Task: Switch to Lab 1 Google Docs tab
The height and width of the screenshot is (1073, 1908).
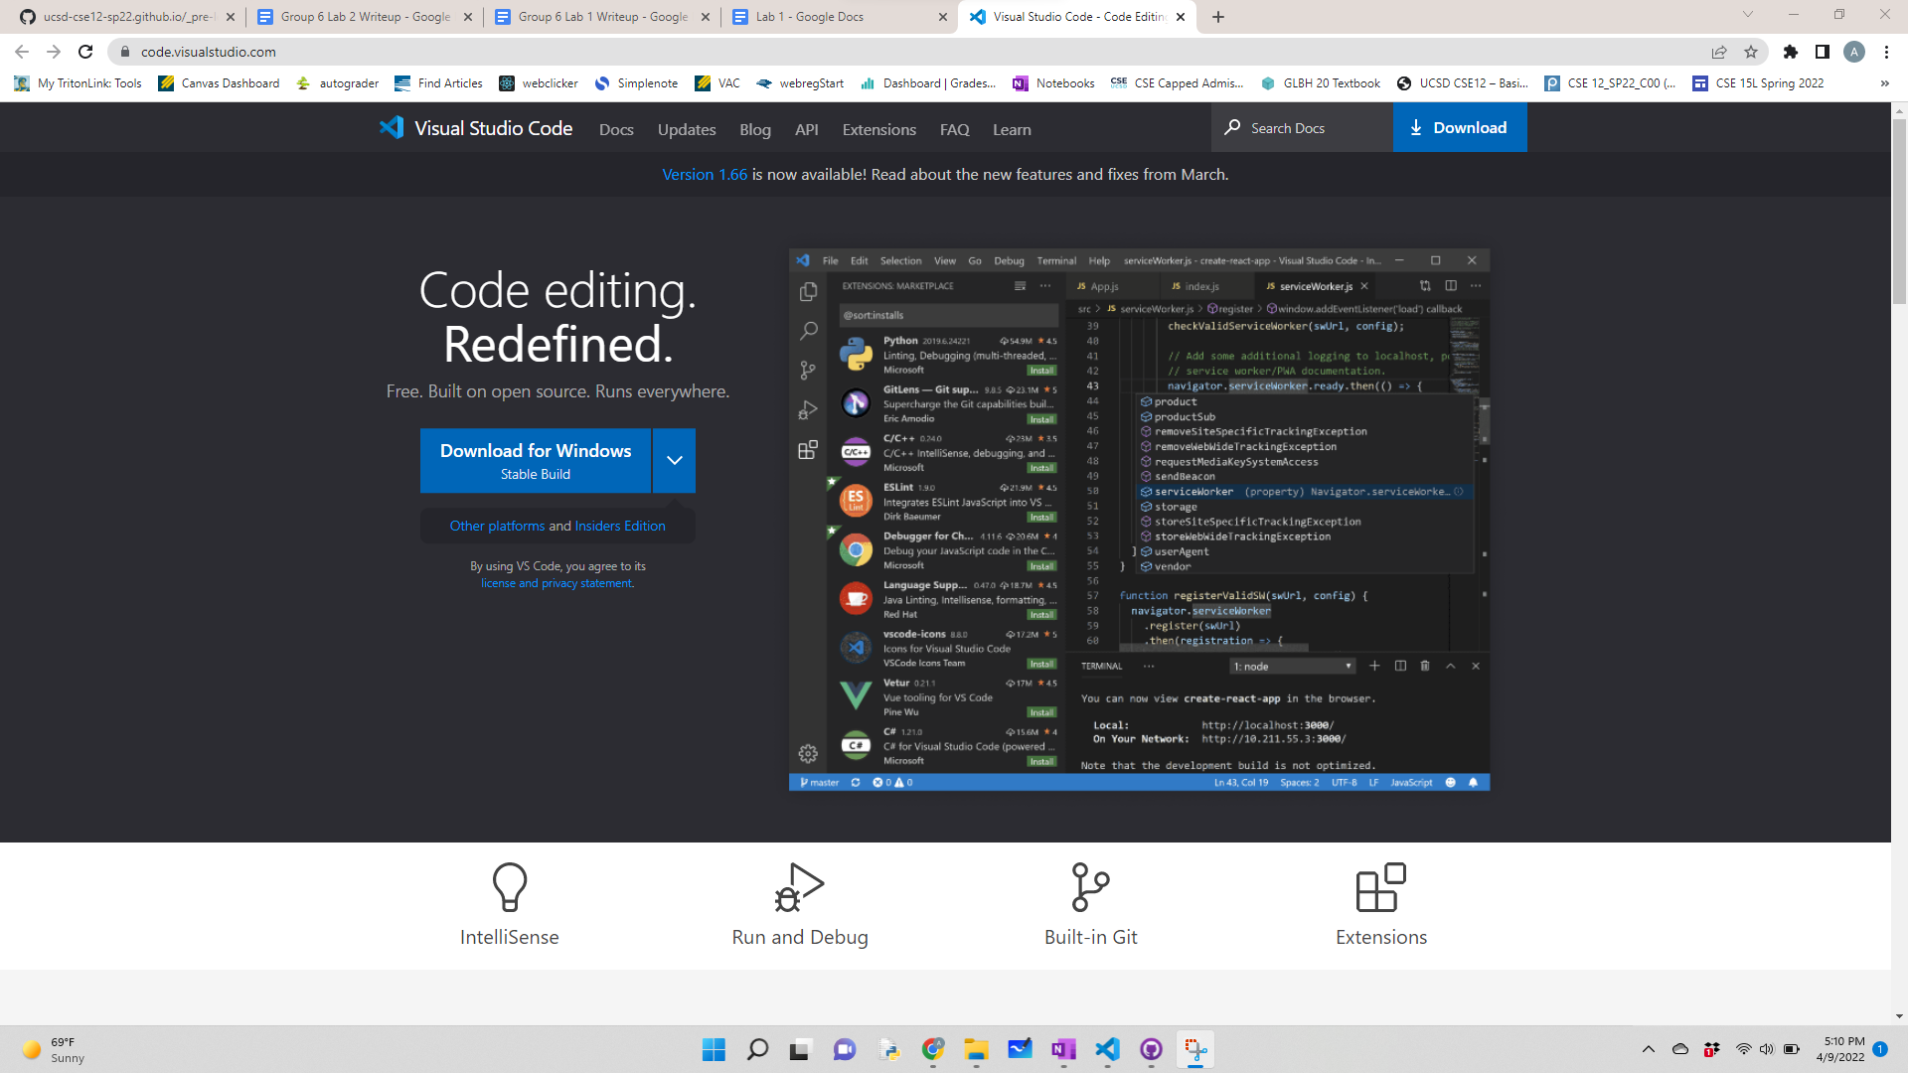Action: pyautogui.click(x=840, y=17)
